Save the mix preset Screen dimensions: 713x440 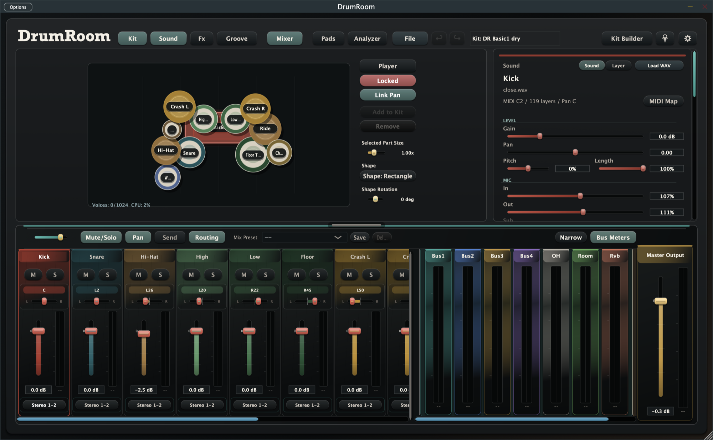tap(359, 238)
